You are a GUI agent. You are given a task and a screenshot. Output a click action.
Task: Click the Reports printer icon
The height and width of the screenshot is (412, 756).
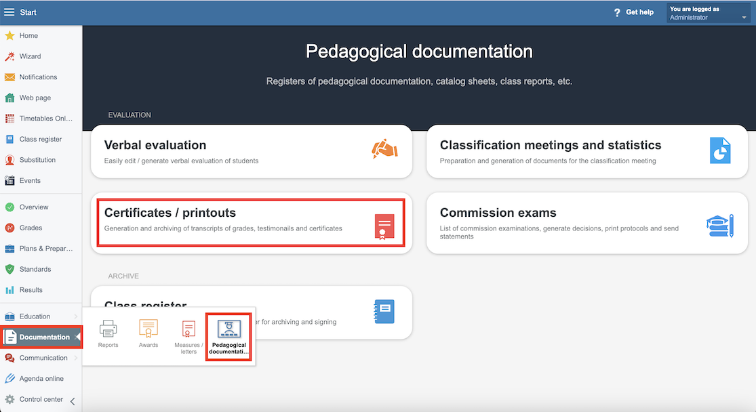pos(108,329)
